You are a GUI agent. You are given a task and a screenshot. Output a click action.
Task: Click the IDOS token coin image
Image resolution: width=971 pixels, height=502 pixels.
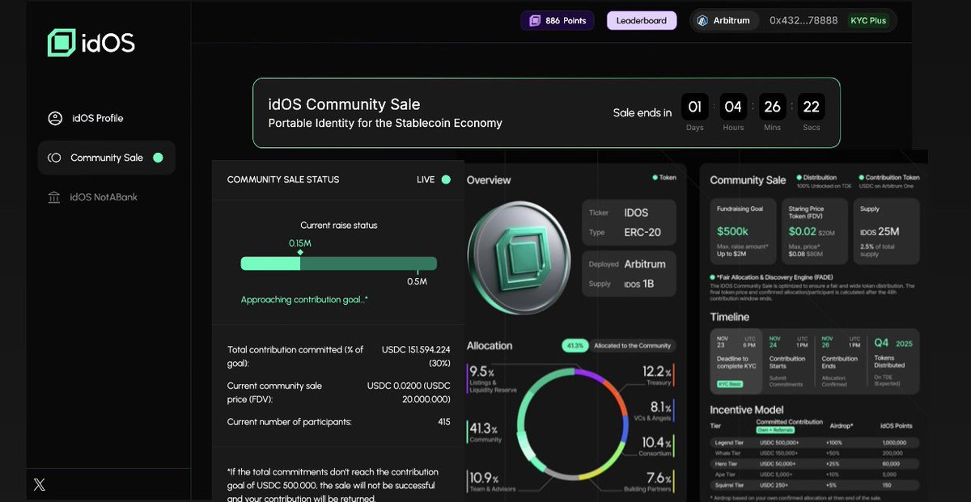[518, 256]
